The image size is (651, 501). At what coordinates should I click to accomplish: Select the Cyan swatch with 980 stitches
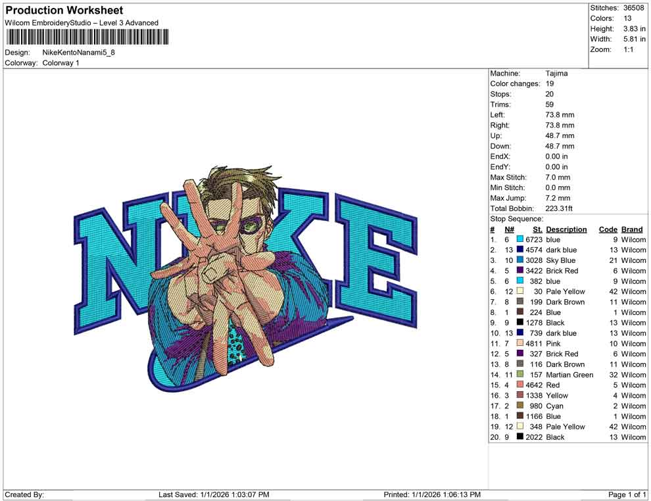point(519,406)
